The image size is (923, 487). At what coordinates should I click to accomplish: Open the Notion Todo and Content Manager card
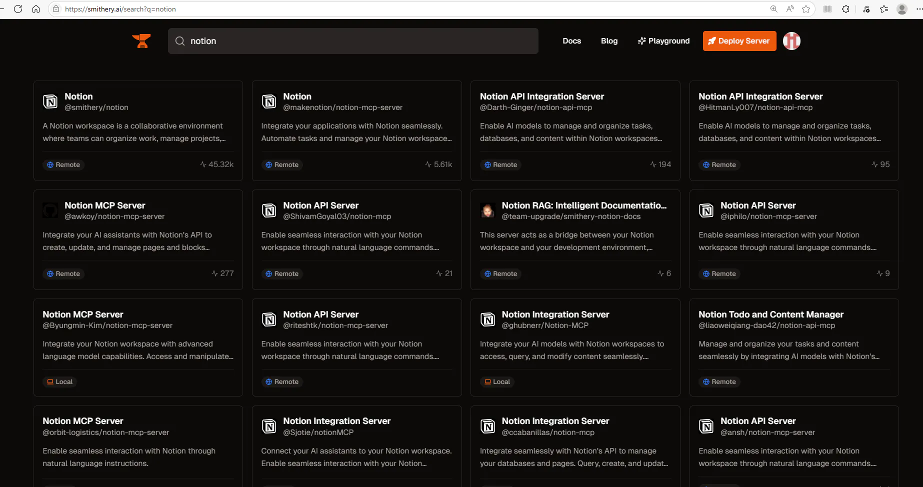794,347
